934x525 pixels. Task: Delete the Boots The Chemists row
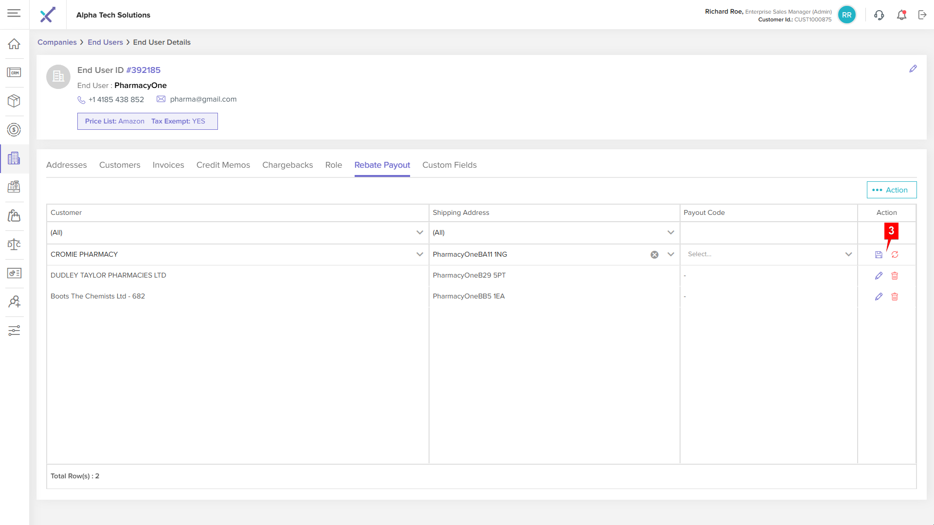[x=895, y=297]
